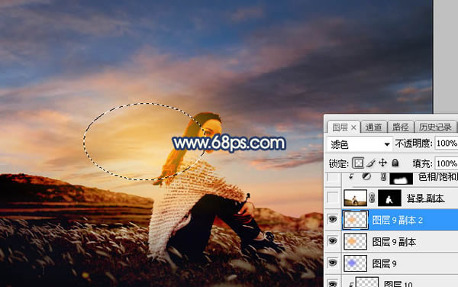
Task: Click the adjustment icon on the 色相/饱和 layer
Action: coord(366,176)
